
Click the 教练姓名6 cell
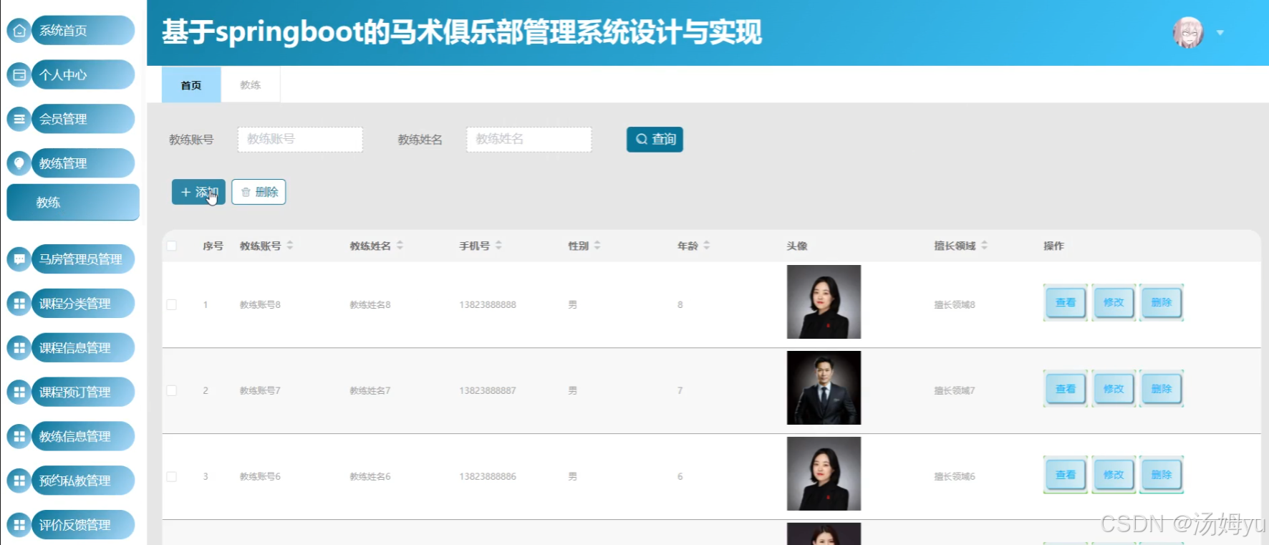click(370, 477)
